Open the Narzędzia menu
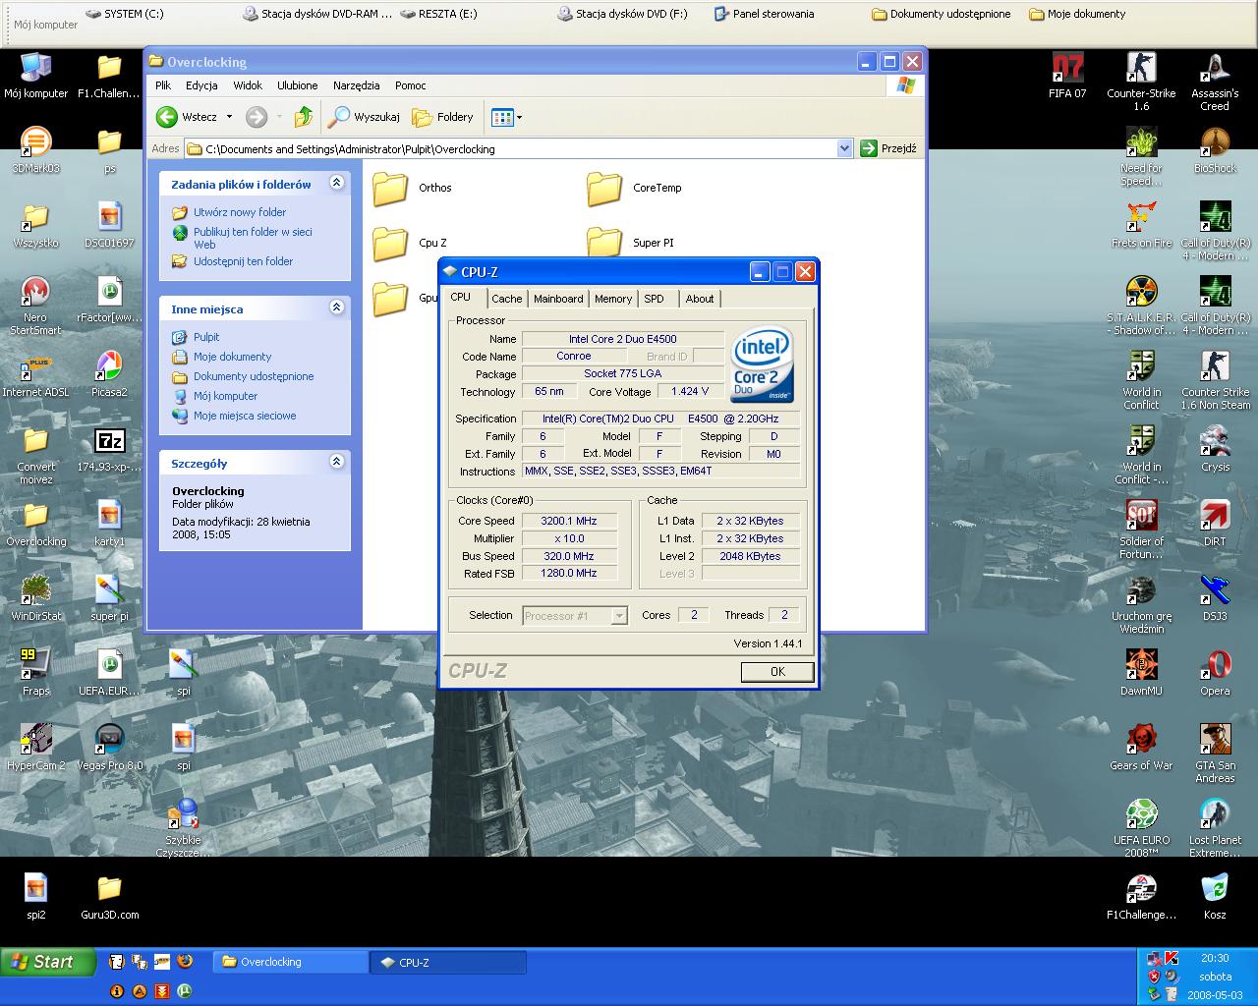The height and width of the screenshot is (1006, 1258). (x=356, y=85)
